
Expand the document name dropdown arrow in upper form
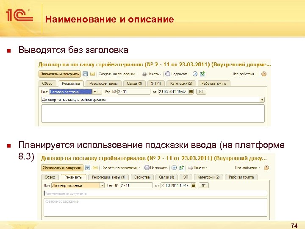click(262, 100)
